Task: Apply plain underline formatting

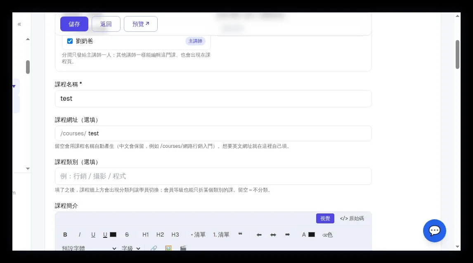Action: (x=93, y=235)
